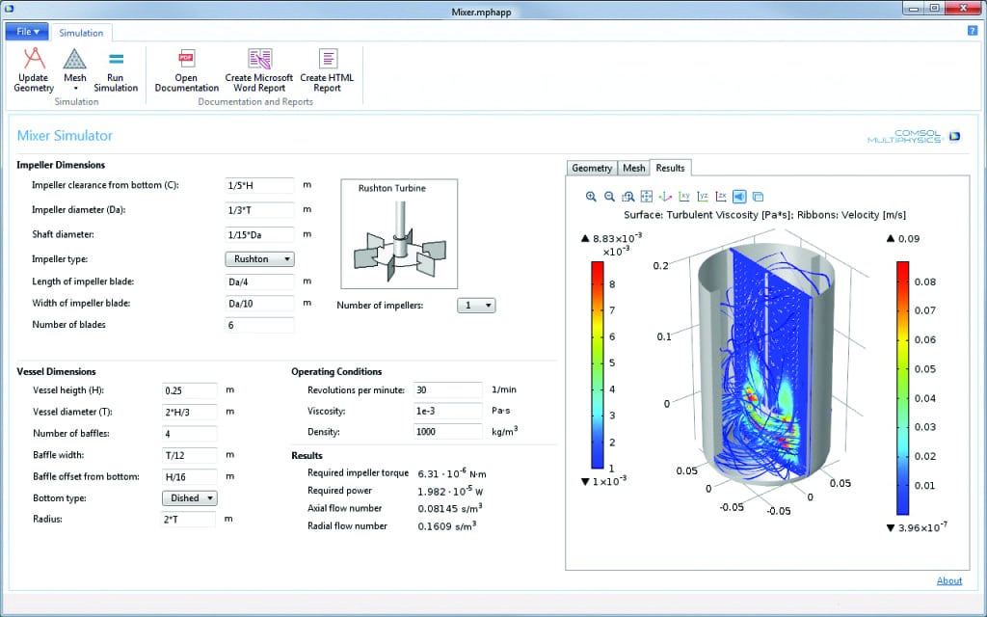Screen dimensions: 987x617
Task: Open the Bottom type dropdown
Action: (190, 498)
